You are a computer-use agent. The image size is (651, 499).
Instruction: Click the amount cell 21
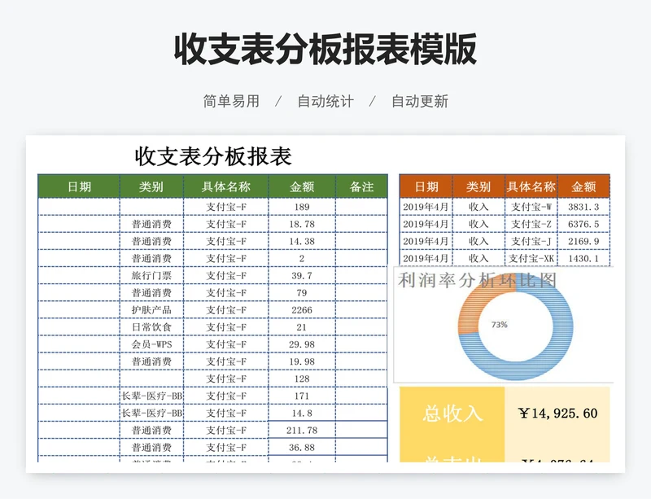(302, 327)
